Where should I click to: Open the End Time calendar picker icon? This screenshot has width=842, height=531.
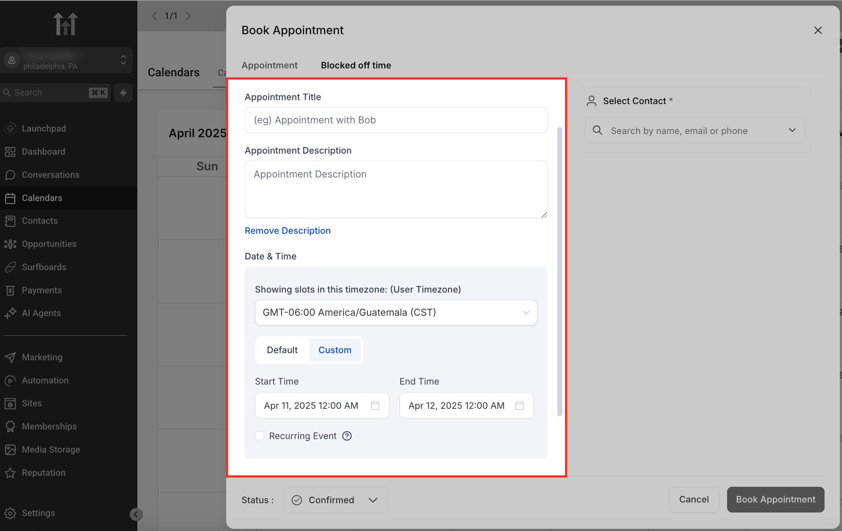[x=519, y=406]
